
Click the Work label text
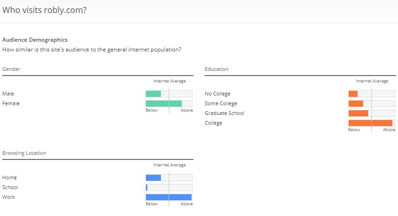coord(9,197)
